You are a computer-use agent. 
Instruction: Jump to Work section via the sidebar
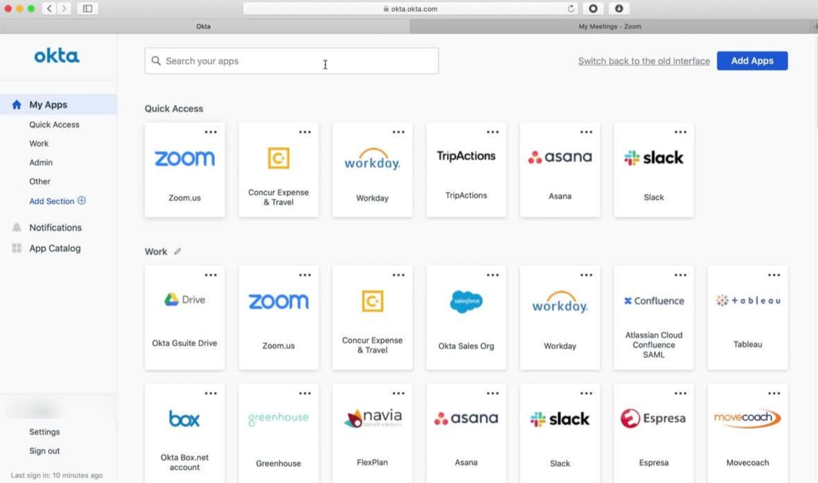pos(39,144)
